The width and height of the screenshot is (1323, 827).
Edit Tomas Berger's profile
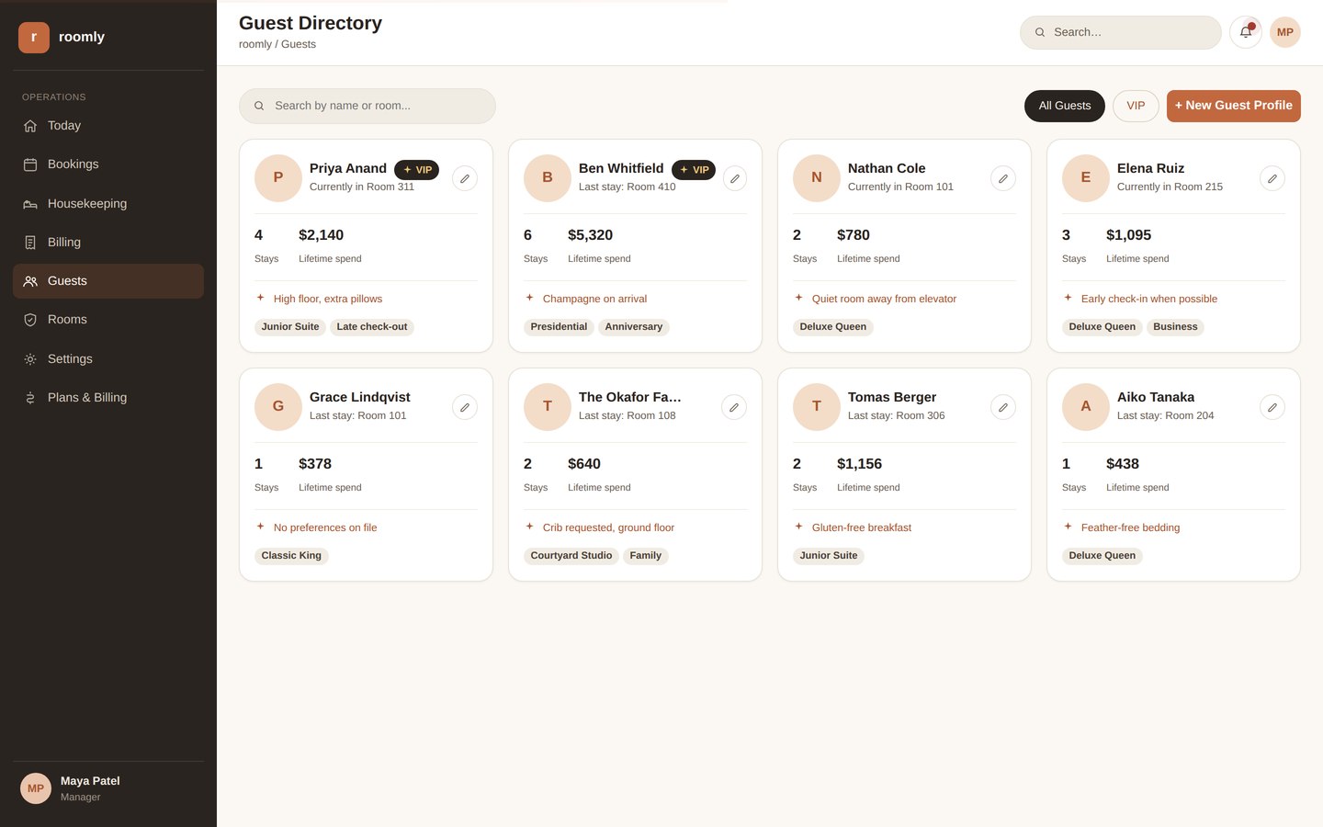(x=1003, y=407)
